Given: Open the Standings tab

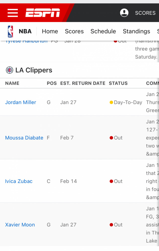Looking at the screenshot, I should 136,31.
